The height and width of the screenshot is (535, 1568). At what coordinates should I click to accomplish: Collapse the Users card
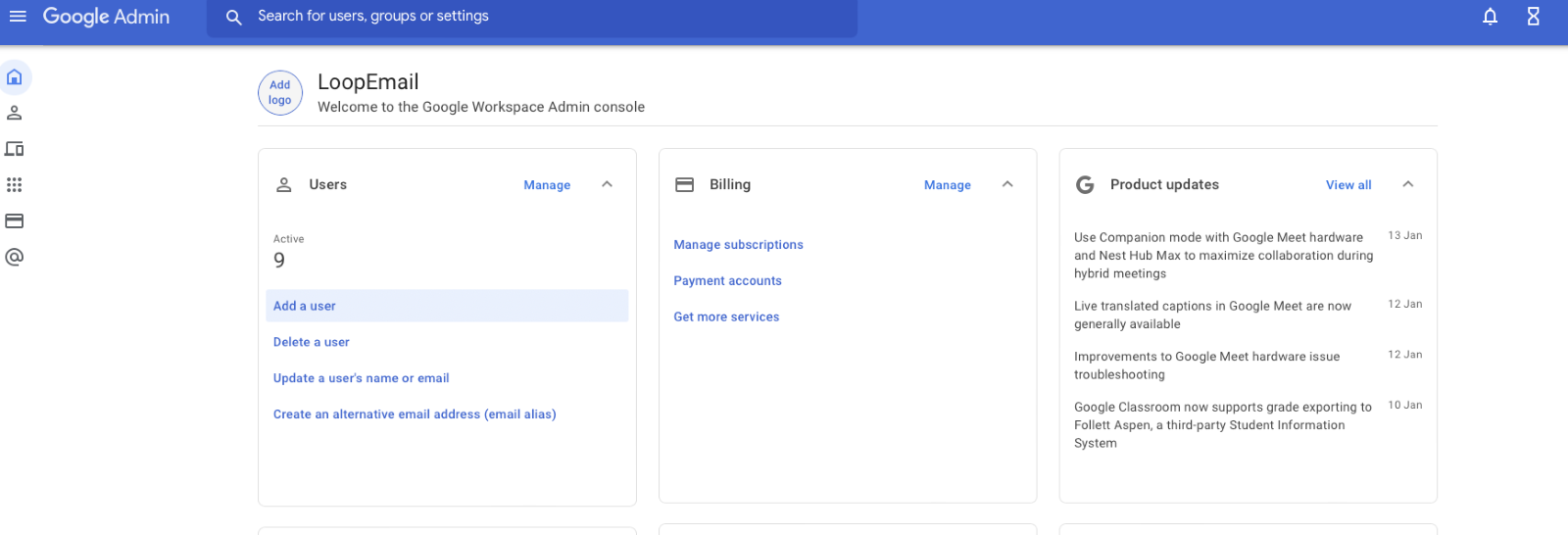(x=607, y=184)
